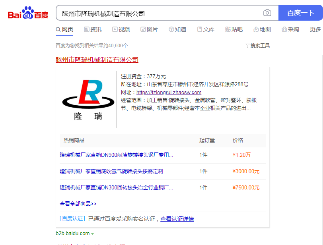323x245 pixels.
Task: Open the DN300回转接头 product link
Action: [117, 187]
